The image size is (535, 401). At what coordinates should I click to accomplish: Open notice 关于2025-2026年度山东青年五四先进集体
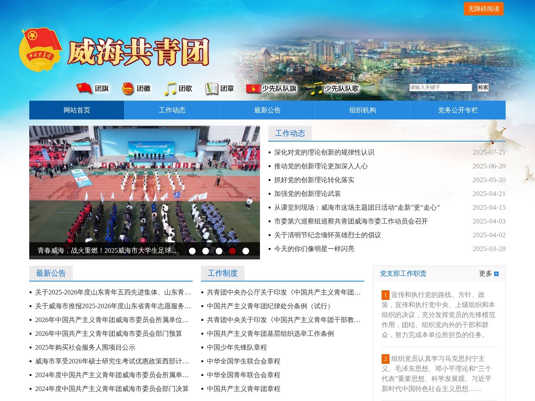113,292
